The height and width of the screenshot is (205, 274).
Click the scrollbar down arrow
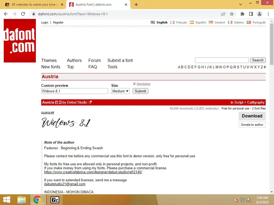pos(272,192)
